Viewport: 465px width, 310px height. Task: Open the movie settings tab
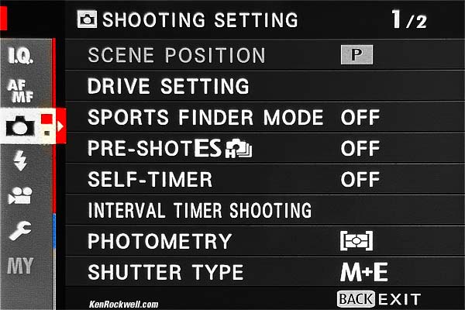[20, 196]
